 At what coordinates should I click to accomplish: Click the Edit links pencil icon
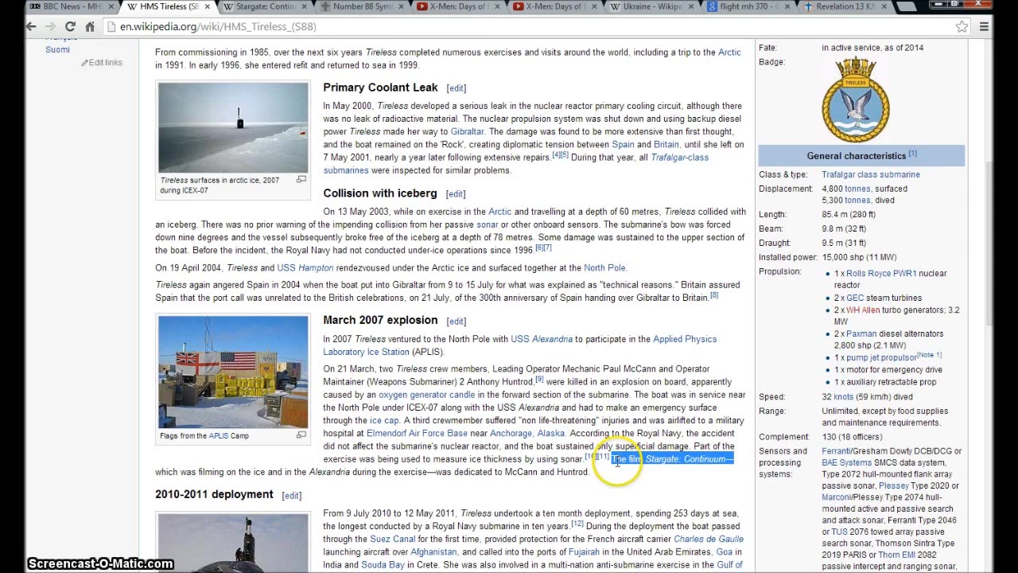[84, 63]
